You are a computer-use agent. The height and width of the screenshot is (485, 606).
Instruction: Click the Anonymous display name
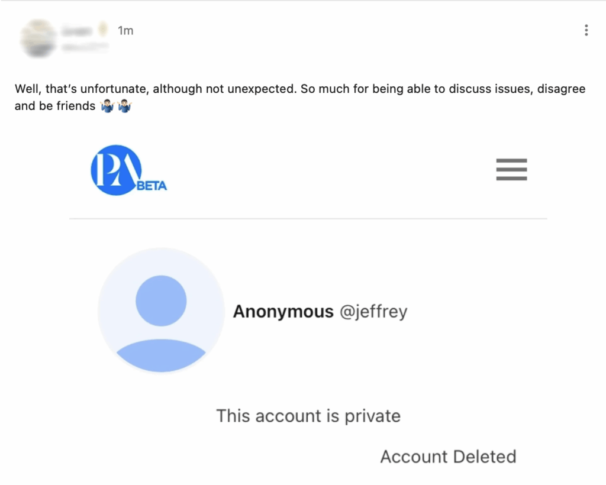pyautogui.click(x=283, y=312)
